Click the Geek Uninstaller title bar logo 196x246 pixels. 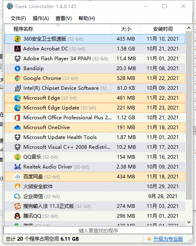click(10, 6)
